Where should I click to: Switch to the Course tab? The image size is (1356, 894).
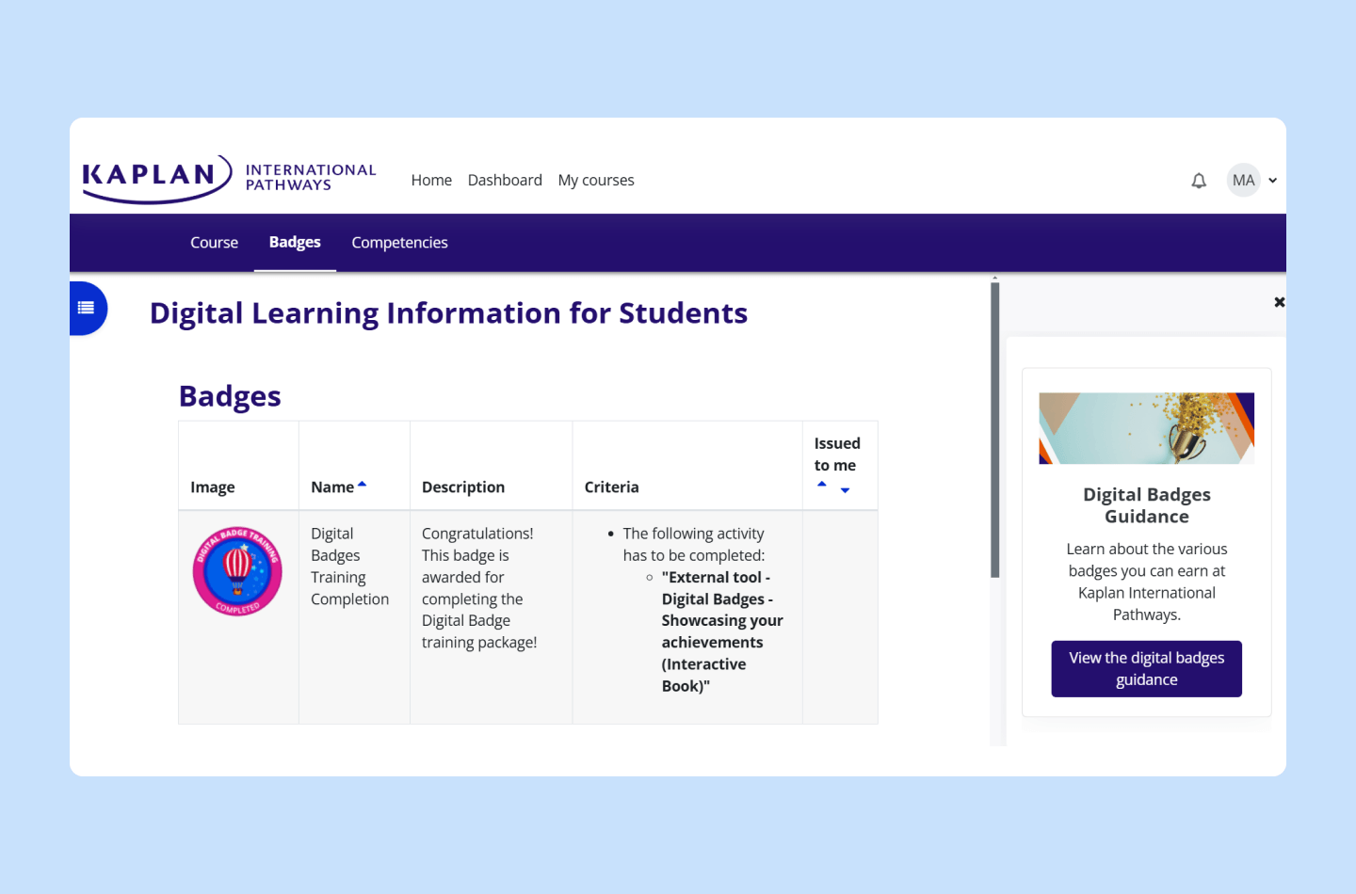pyautogui.click(x=214, y=242)
